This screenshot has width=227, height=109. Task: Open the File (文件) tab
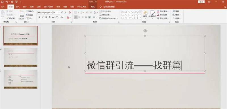point(3,7)
